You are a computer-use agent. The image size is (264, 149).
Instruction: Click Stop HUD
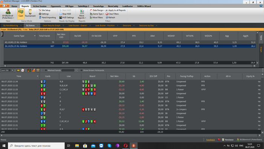coord(65,14)
